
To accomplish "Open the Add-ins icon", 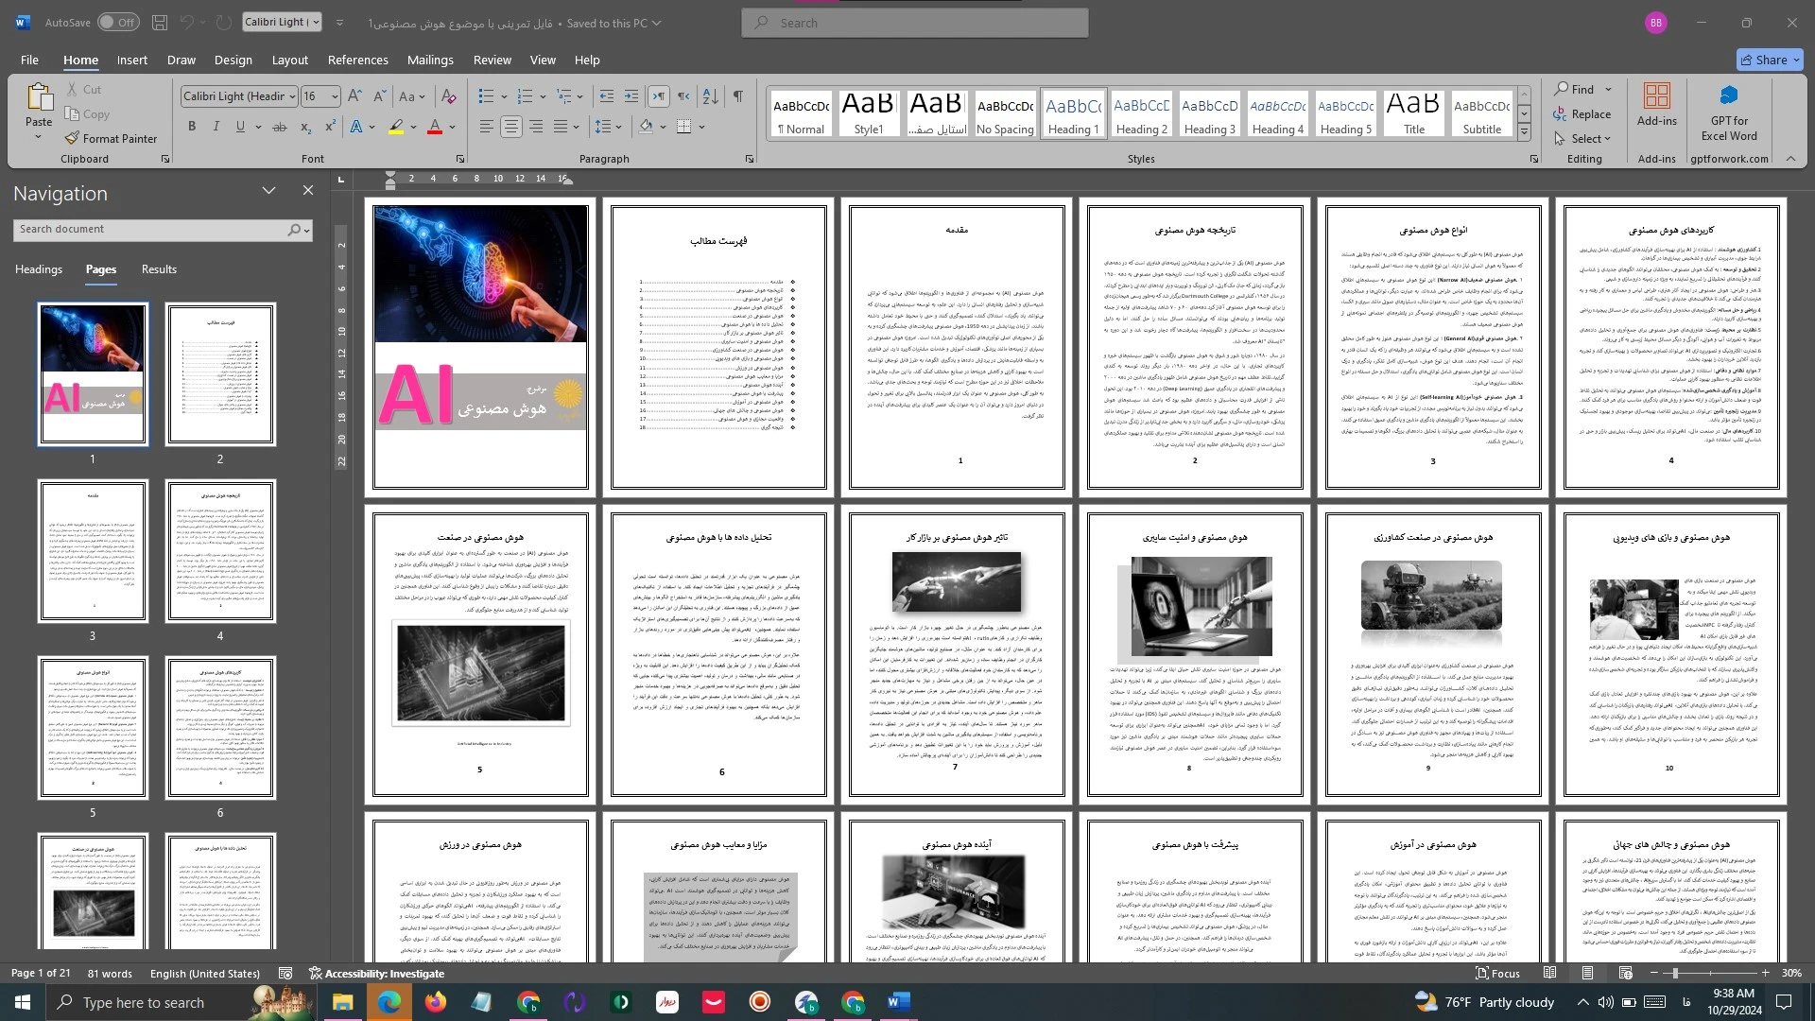I will coord(1656,96).
